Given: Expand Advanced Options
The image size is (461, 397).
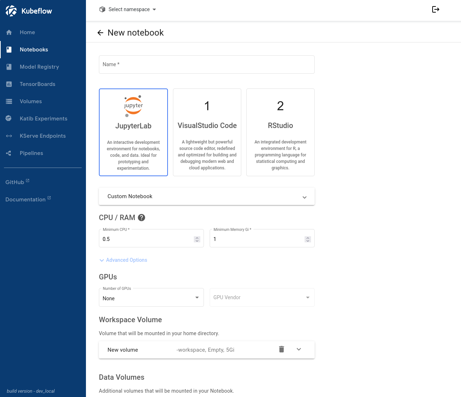Looking at the screenshot, I should pos(123,260).
